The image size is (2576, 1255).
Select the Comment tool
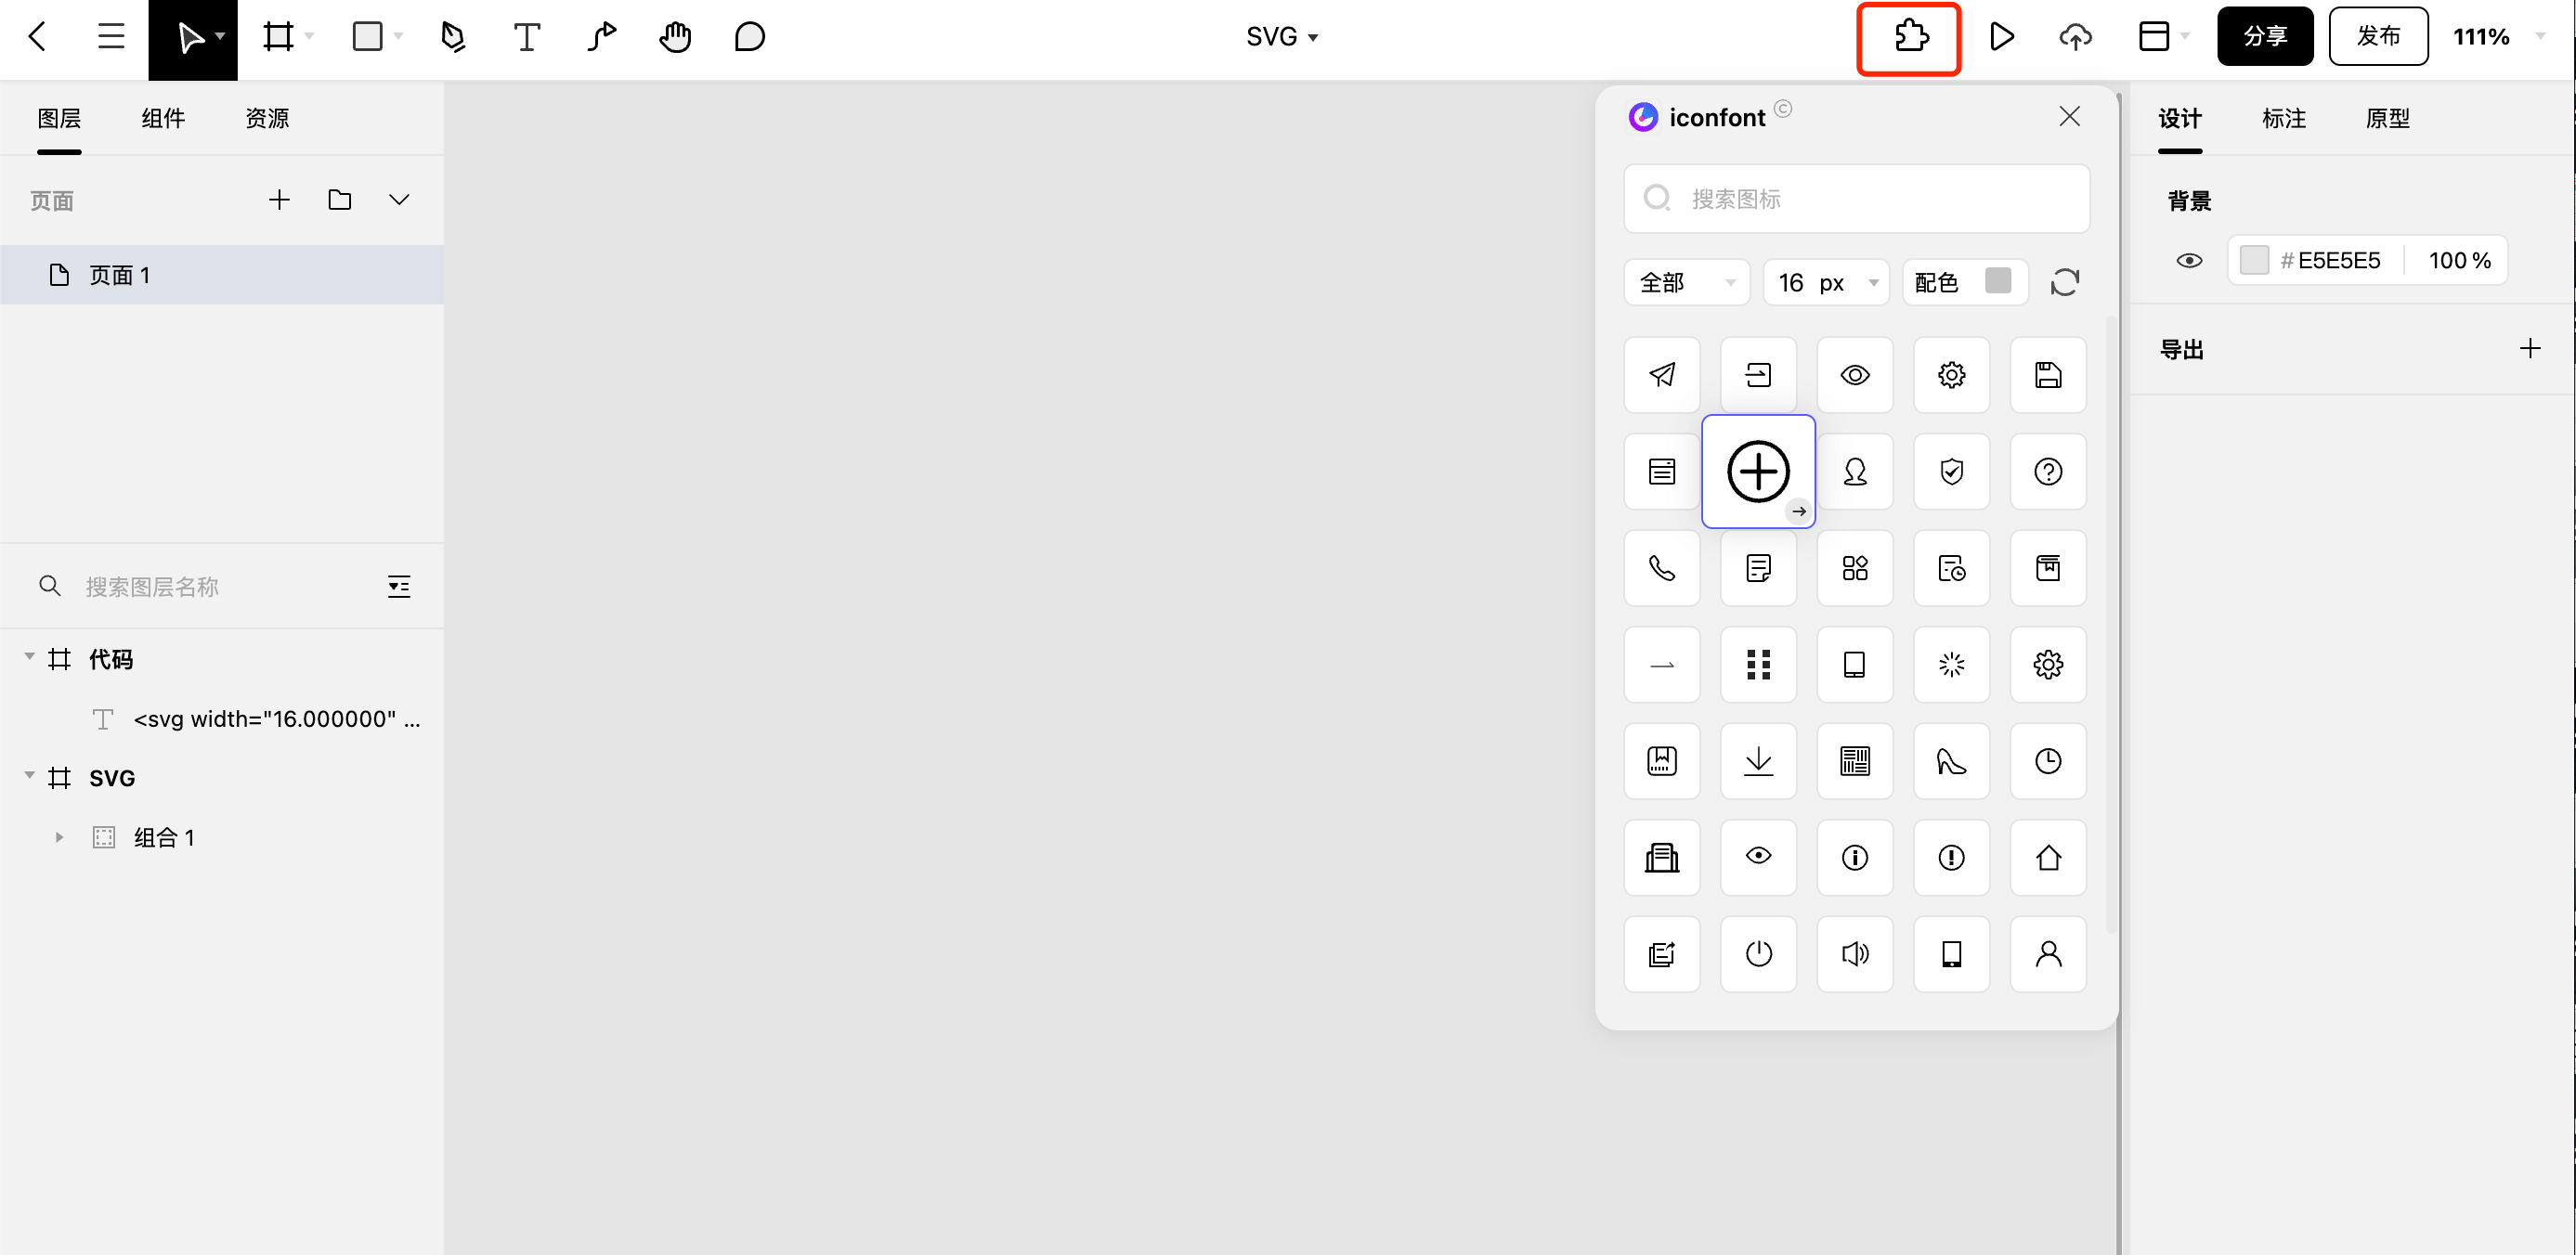[x=749, y=37]
